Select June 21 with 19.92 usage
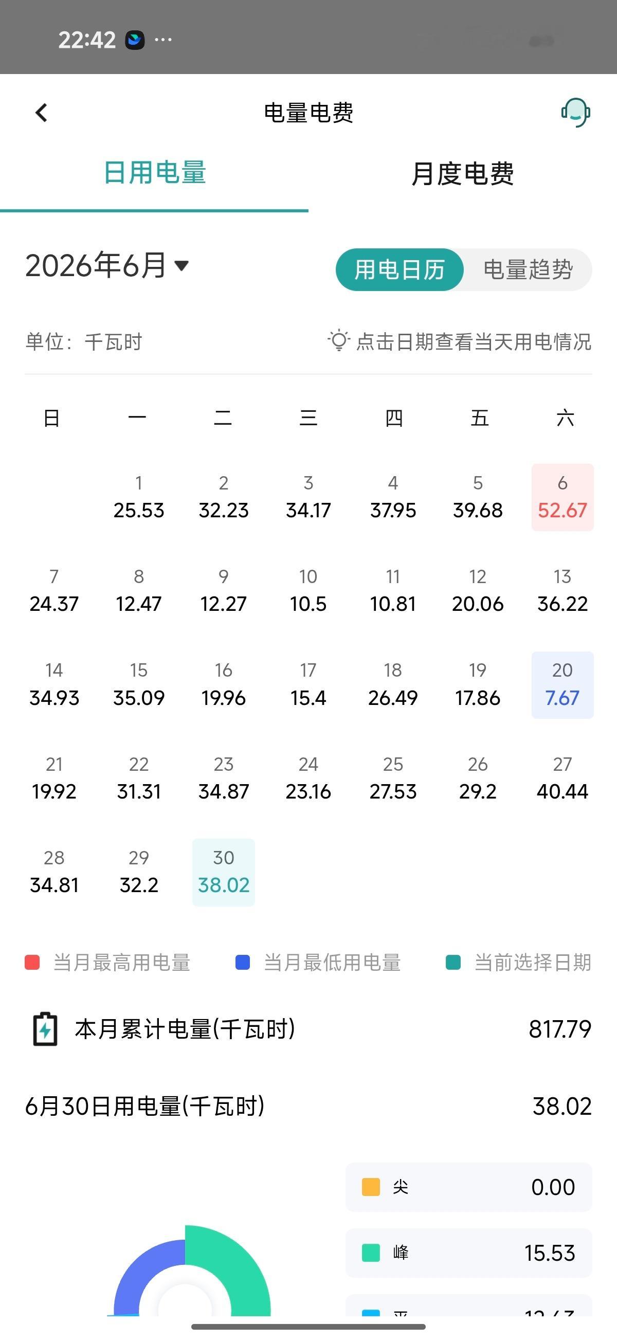Viewport: 617px width, 1341px height. tap(54, 778)
